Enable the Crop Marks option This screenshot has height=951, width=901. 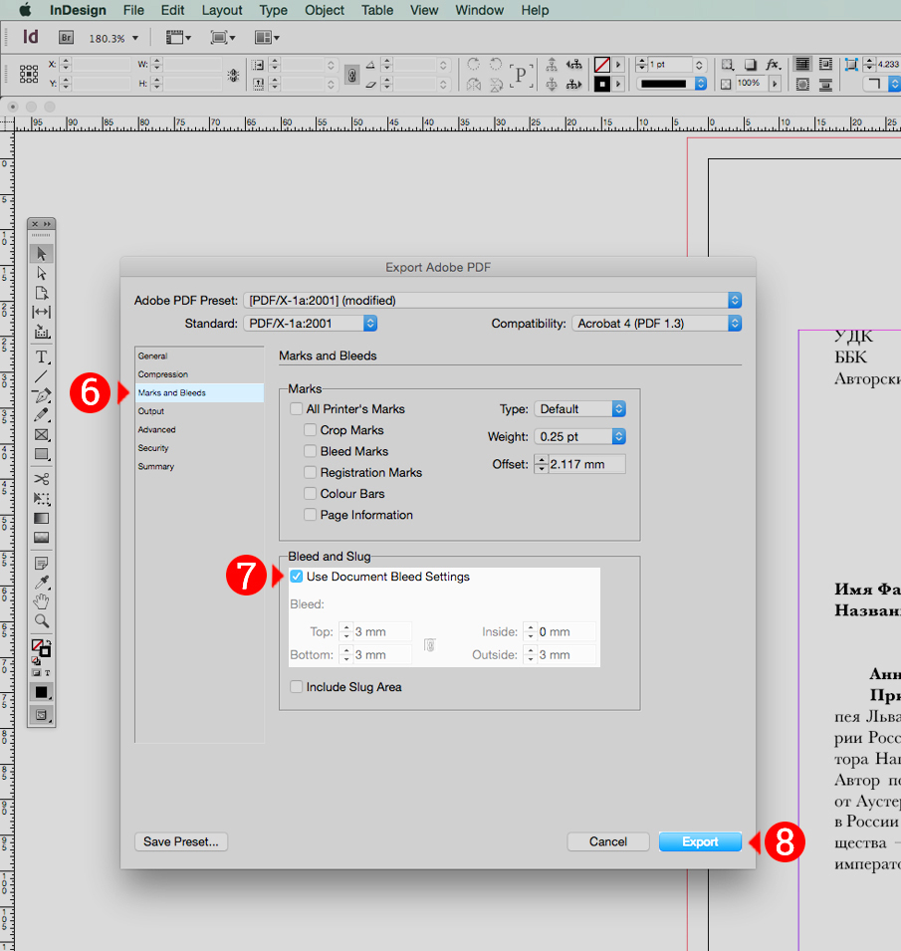click(x=313, y=430)
